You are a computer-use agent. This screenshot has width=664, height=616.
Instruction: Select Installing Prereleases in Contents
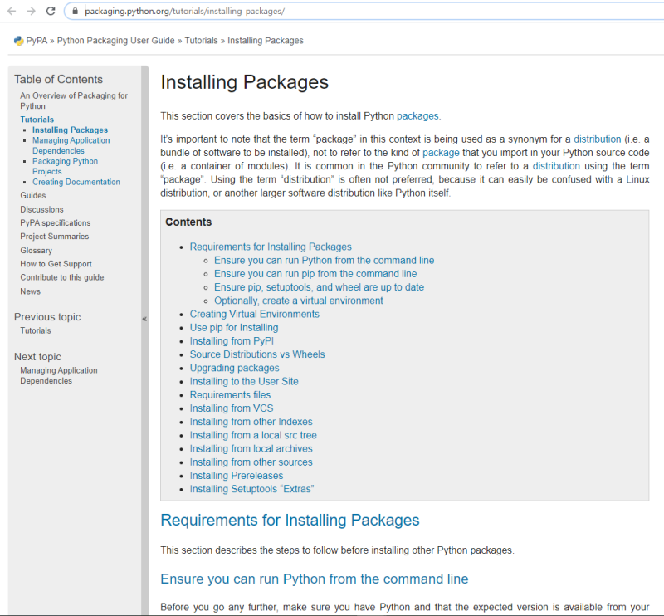(x=237, y=475)
